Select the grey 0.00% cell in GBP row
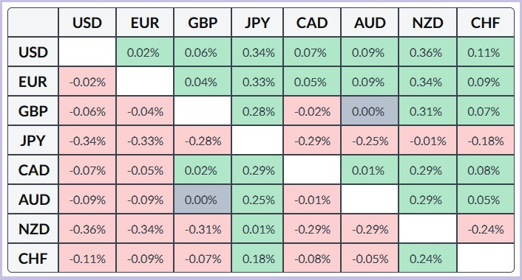 370,111
